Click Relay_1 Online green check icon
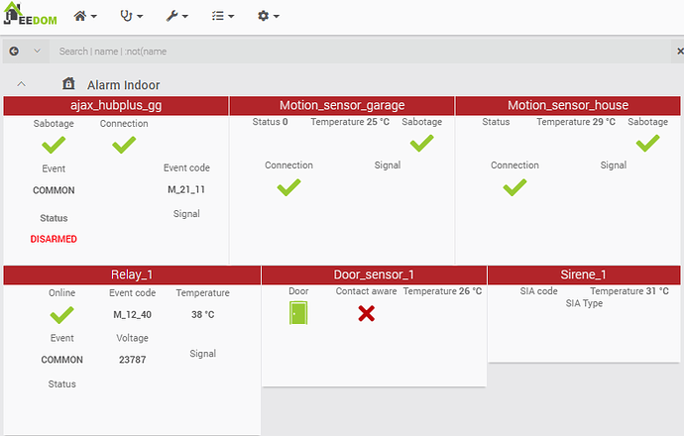This screenshot has height=436, width=684. tap(61, 315)
